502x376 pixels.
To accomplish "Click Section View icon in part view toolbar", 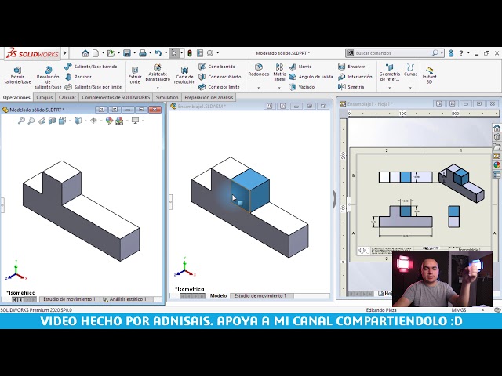I will point(52,121).
